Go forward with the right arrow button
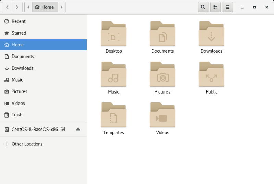This screenshot has width=274, height=184. point(17,7)
